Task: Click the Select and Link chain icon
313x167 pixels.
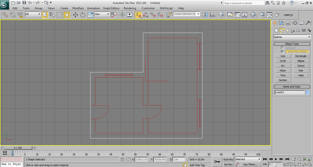Action: 5,15
